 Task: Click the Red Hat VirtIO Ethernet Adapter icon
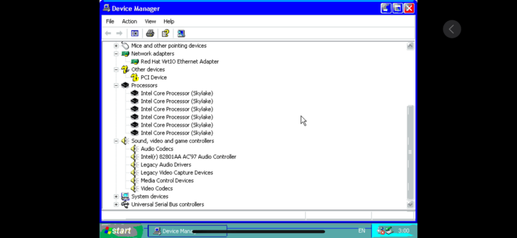pos(134,62)
